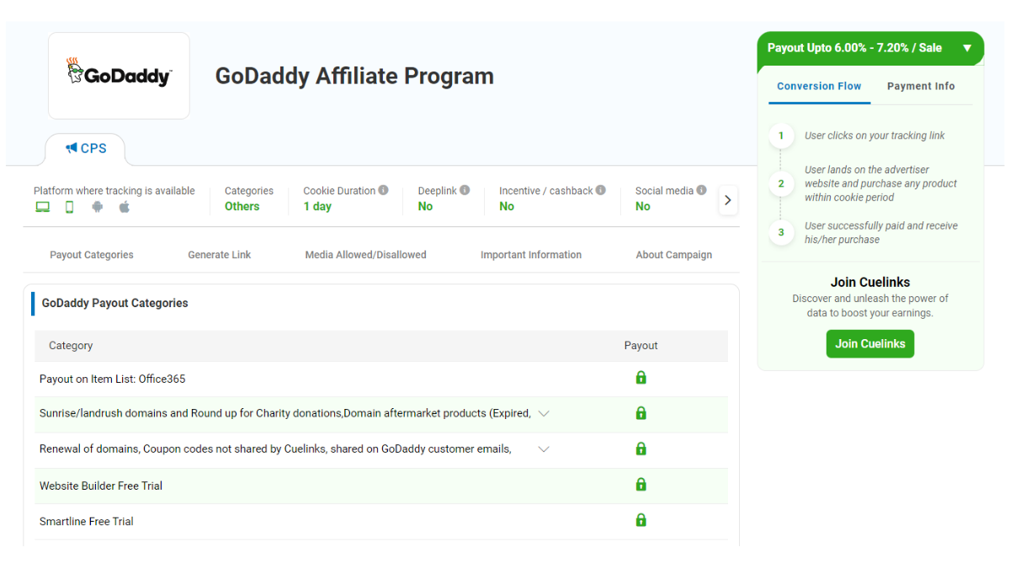Open the Media Allowed/Disallowed section

click(x=365, y=254)
